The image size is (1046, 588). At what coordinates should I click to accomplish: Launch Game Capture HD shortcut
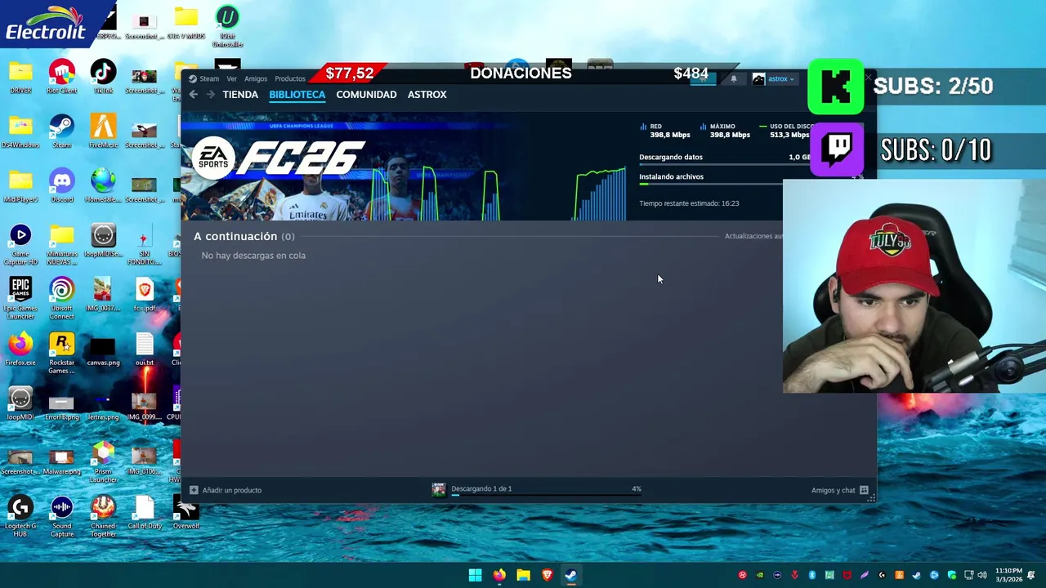(20, 245)
